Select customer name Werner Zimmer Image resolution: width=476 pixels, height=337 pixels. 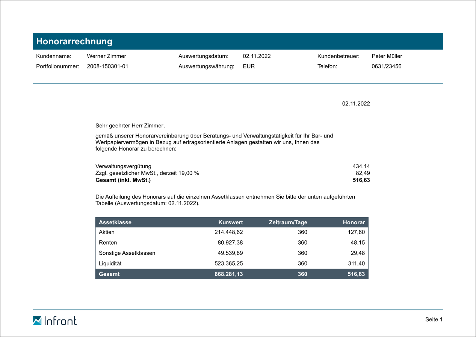tap(106, 56)
